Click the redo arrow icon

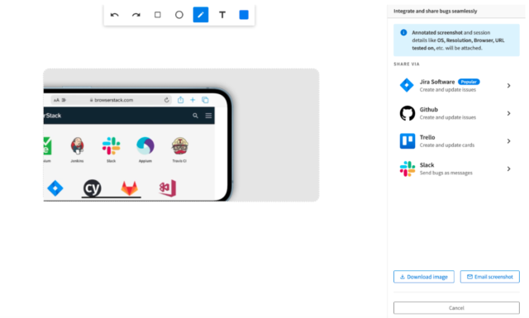[136, 15]
